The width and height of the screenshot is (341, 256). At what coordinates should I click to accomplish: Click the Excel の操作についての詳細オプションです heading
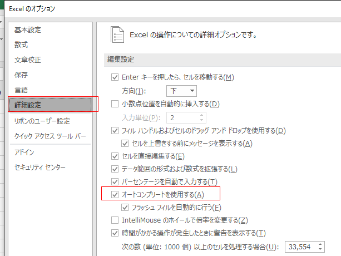(x=194, y=35)
